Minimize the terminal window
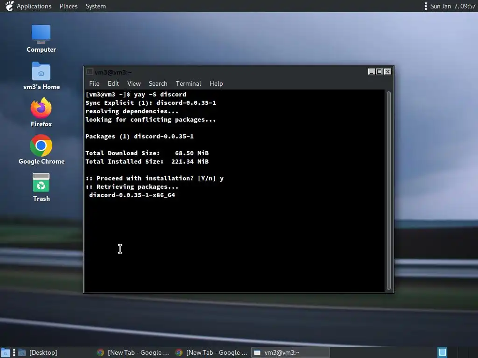 (371, 71)
